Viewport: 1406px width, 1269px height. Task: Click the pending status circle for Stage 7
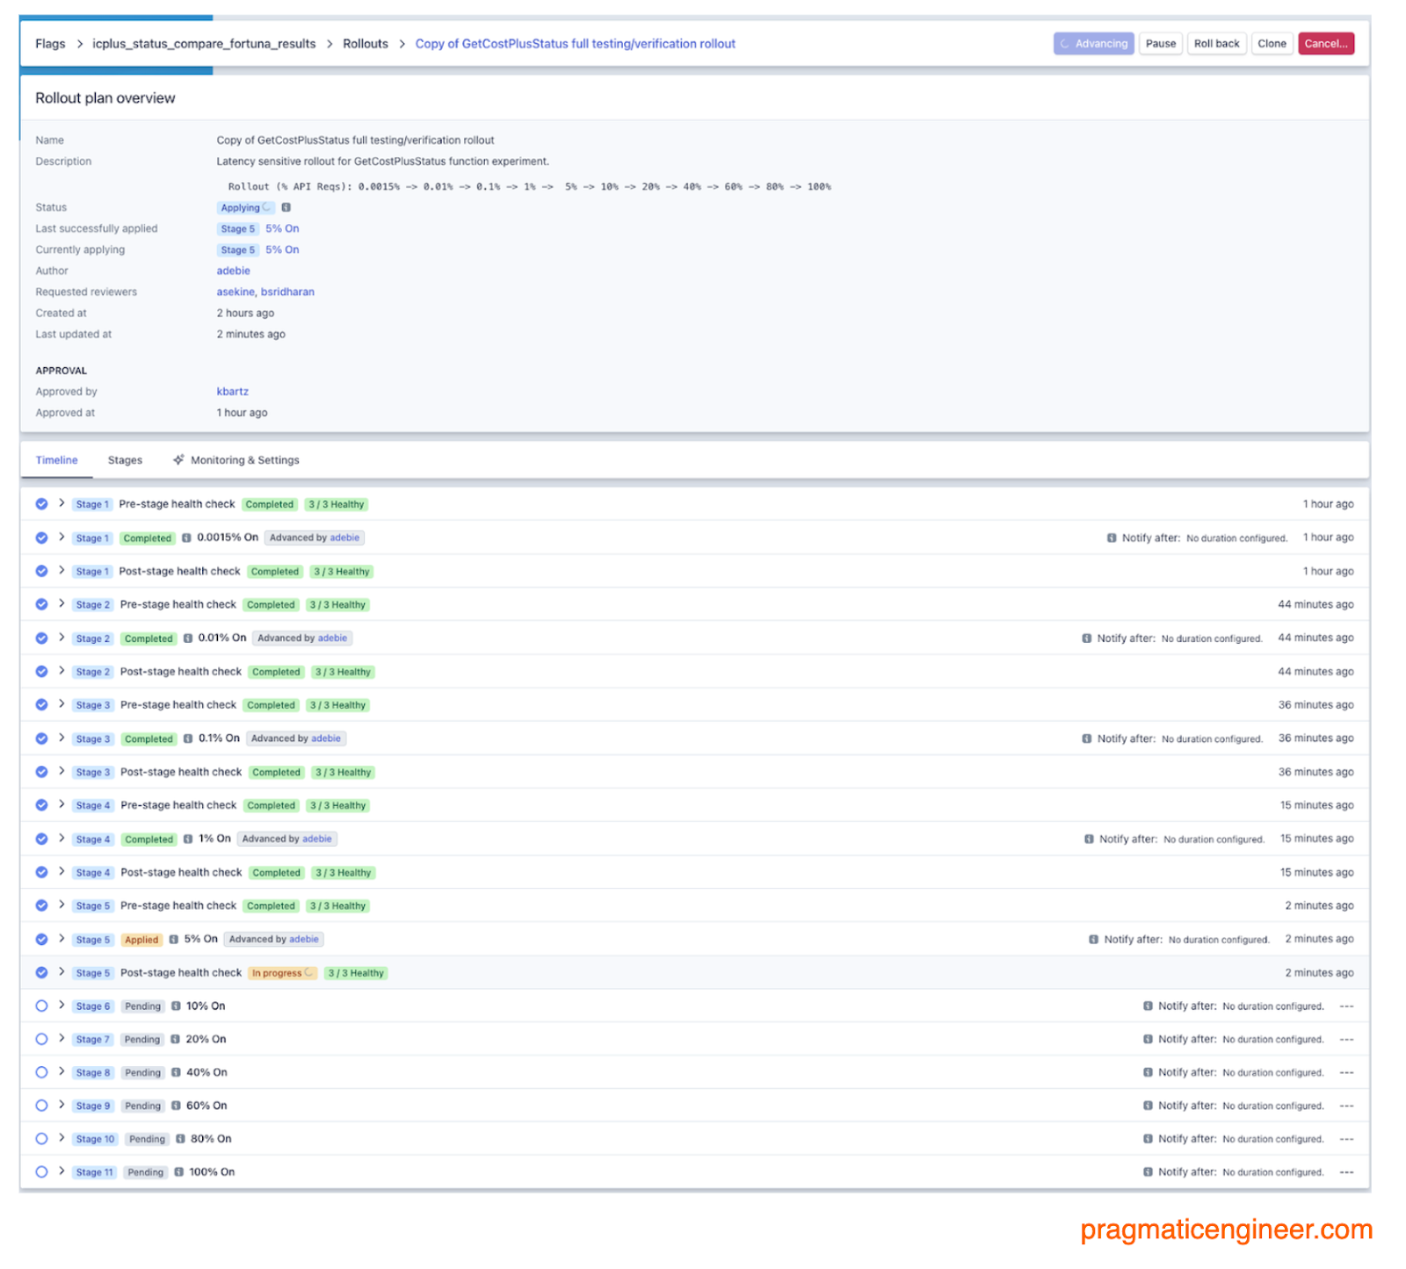click(41, 1039)
